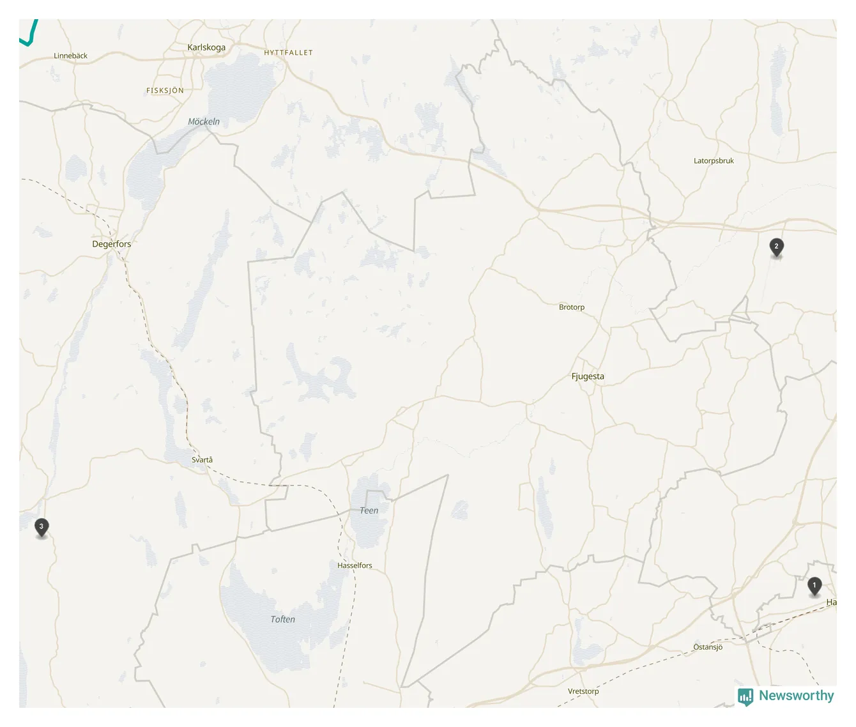Click the HYTTFALLET area label
The height and width of the screenshot is (727, 856).
click(x=288, y=53)
